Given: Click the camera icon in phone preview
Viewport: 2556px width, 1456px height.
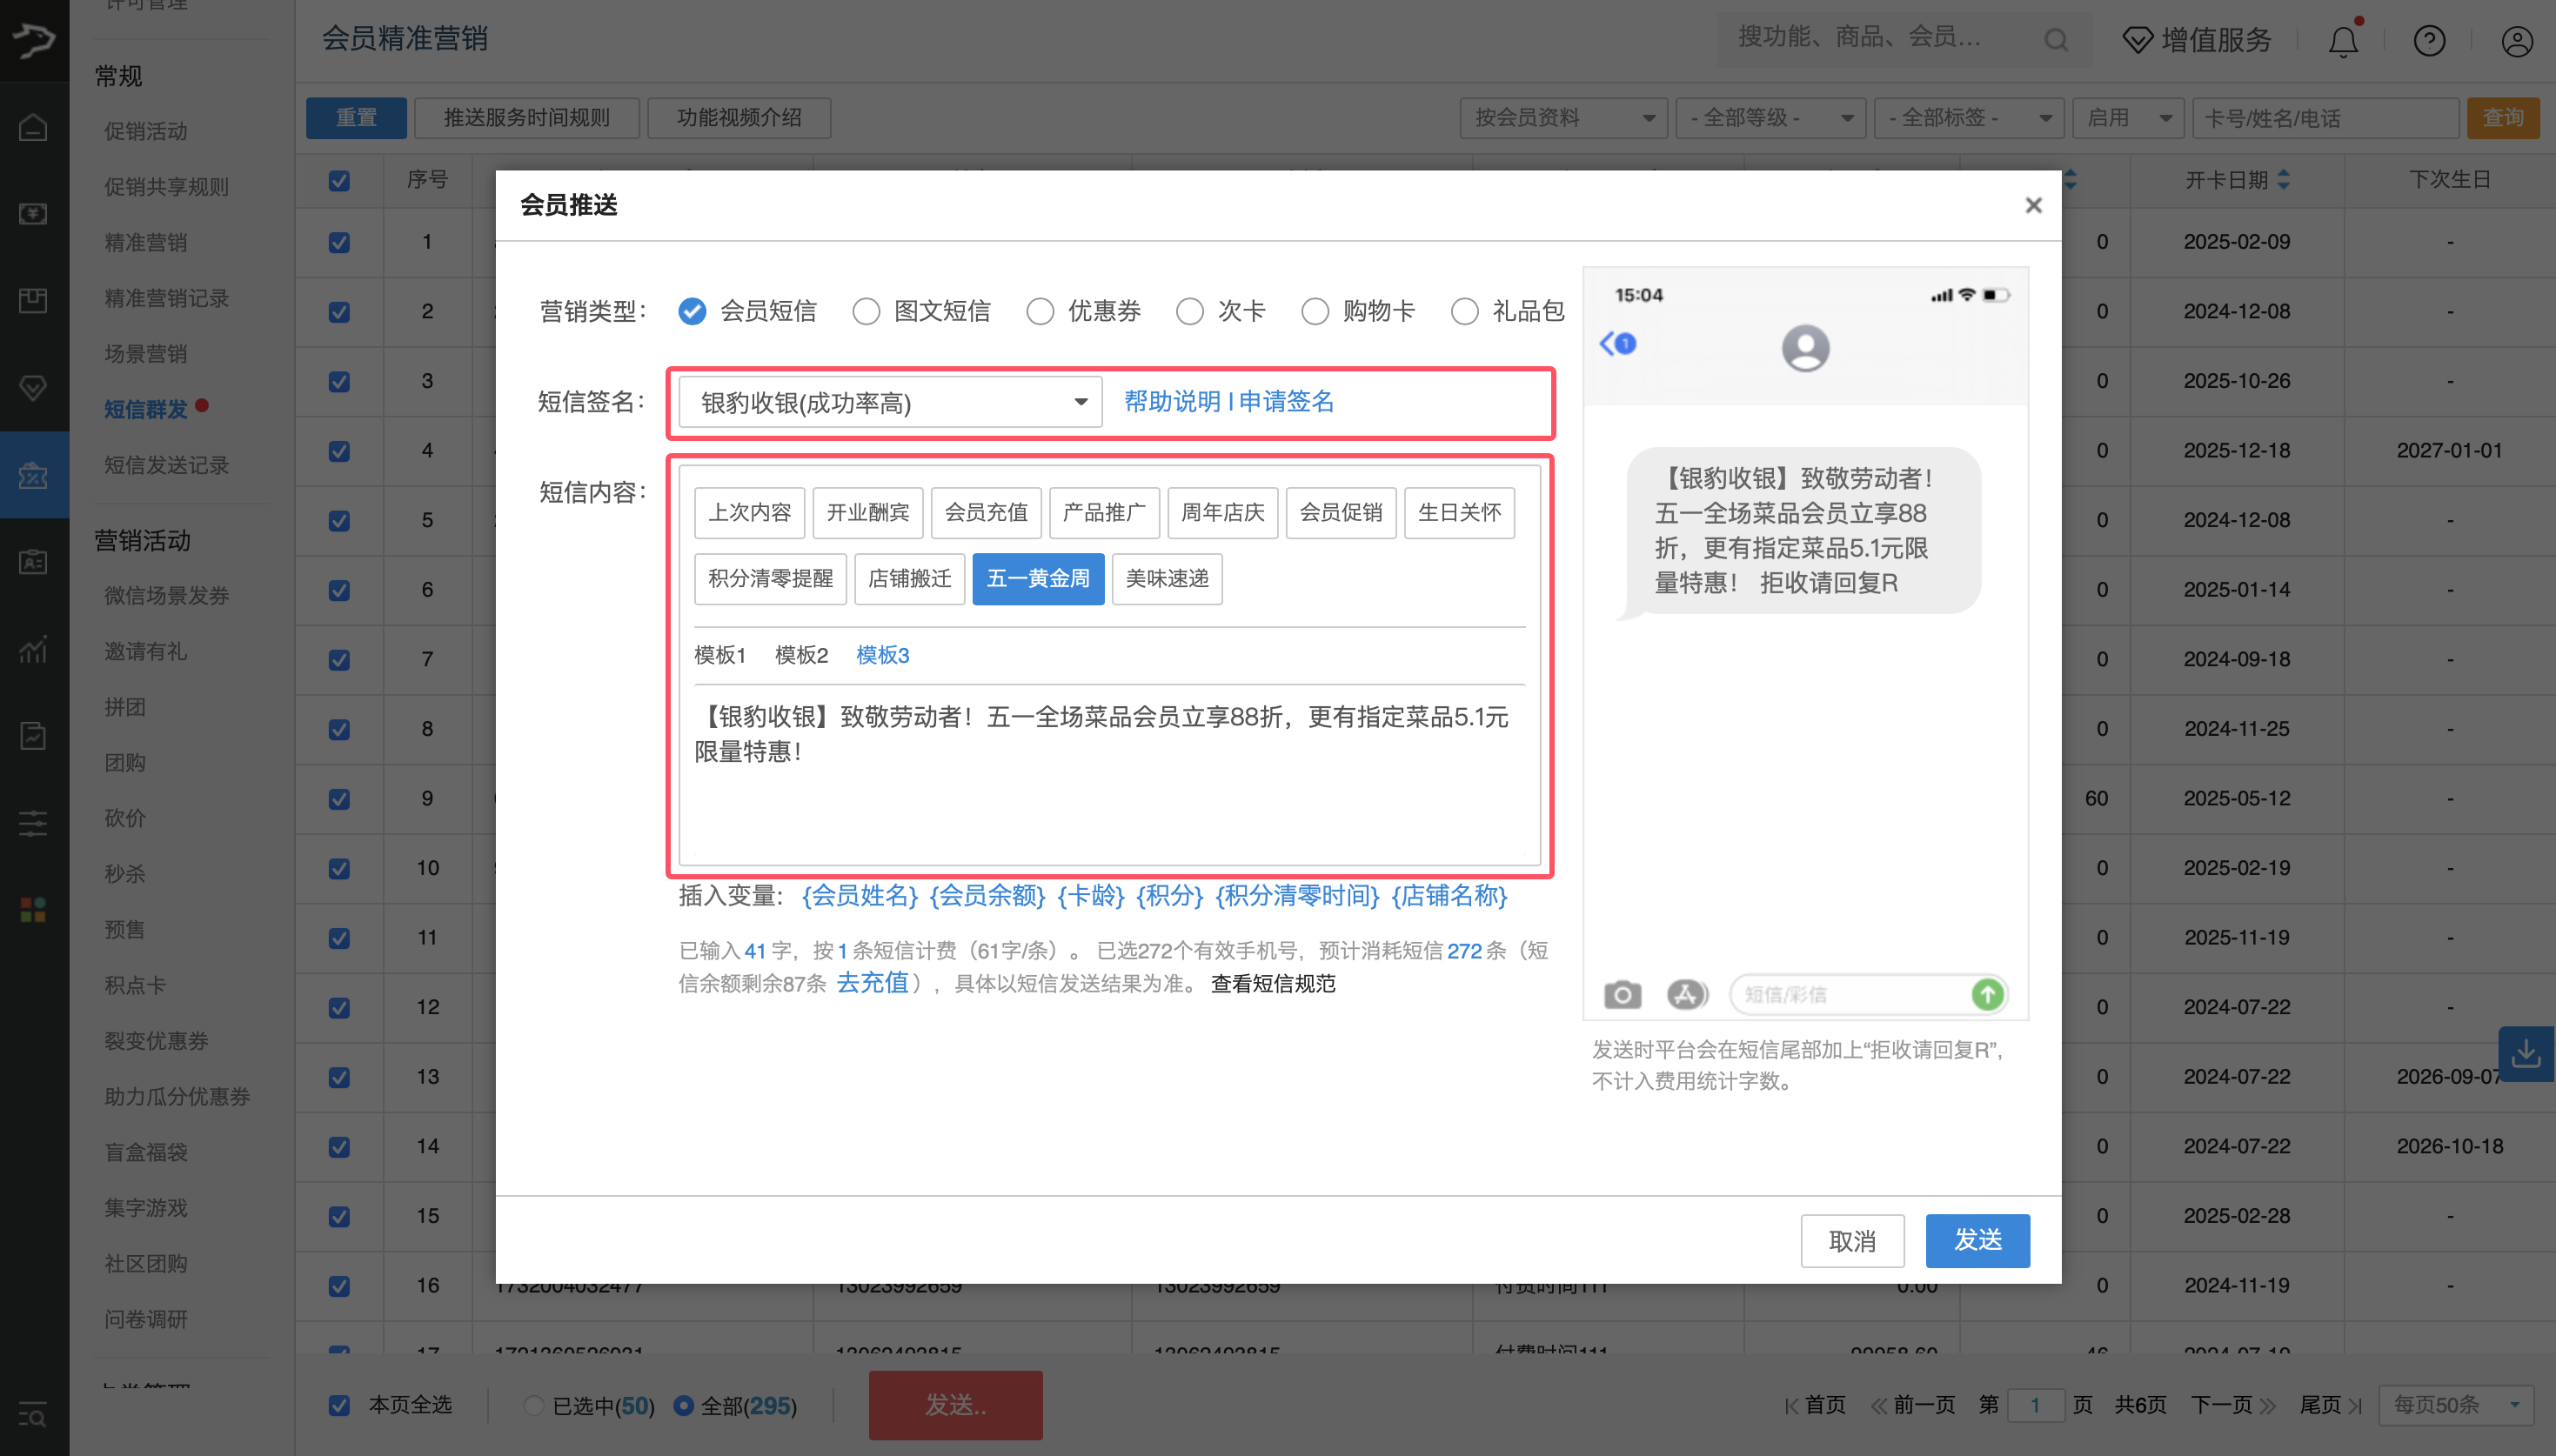Looking at the screenshot, I should coord(1622,994).
